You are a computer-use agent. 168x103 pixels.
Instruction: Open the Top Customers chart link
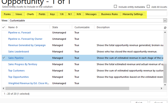point(17,71)
